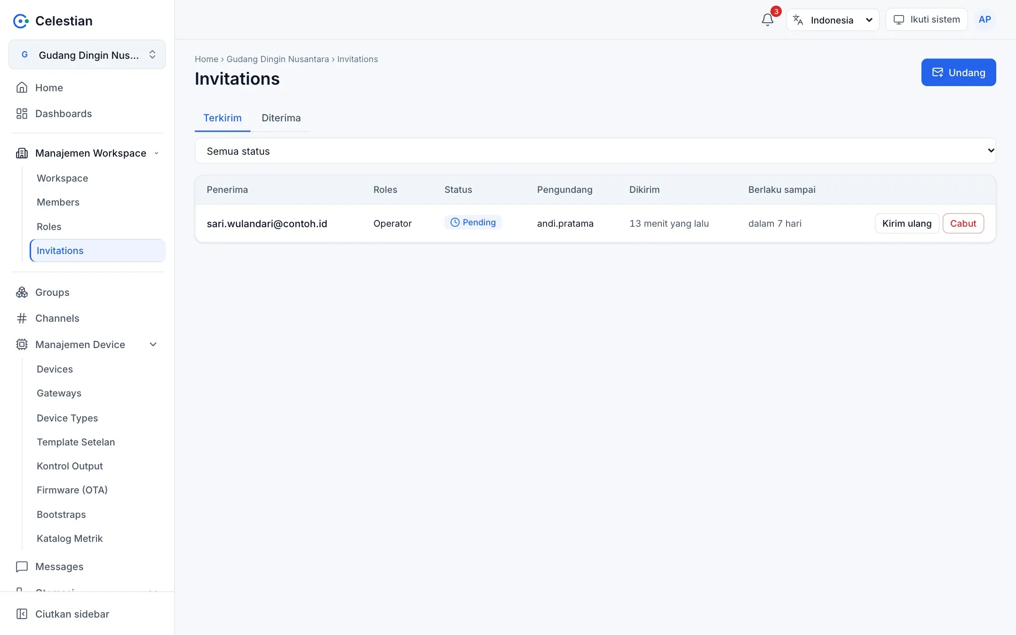The height and width of the screenshot is (635, 1016).
Task: Select Invitations in the sidebar
Action: pyautogui.click(x=97, y=251)
